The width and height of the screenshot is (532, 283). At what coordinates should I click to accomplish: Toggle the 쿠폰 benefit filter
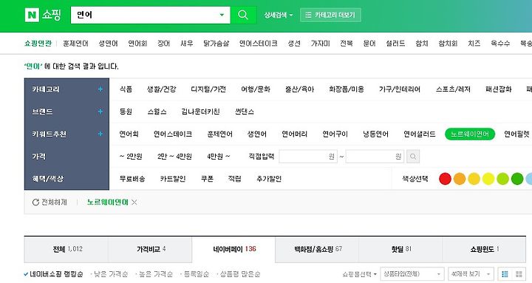point(207,179)
